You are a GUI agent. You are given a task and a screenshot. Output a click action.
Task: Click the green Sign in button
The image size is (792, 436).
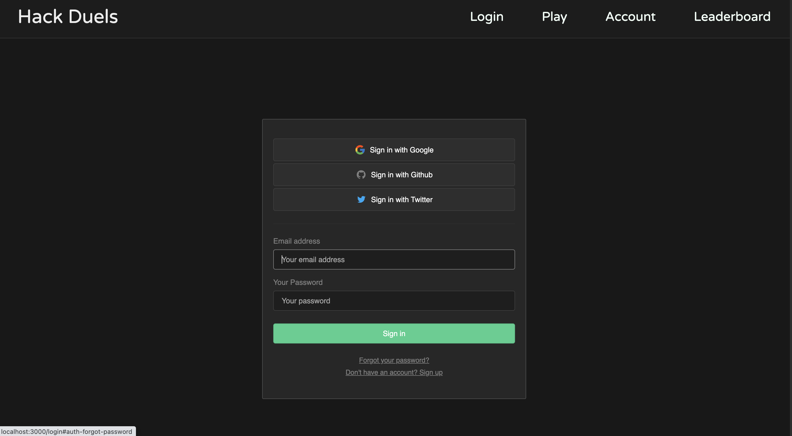(394, 333)
